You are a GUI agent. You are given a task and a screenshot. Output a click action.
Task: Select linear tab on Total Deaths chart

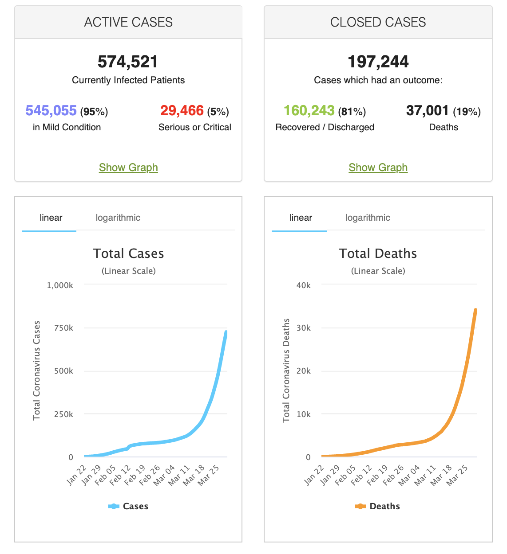301,218
